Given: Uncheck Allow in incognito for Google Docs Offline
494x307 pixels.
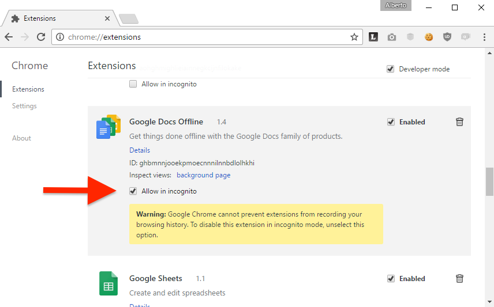Looking at the screenshot, I should [133, 191].
